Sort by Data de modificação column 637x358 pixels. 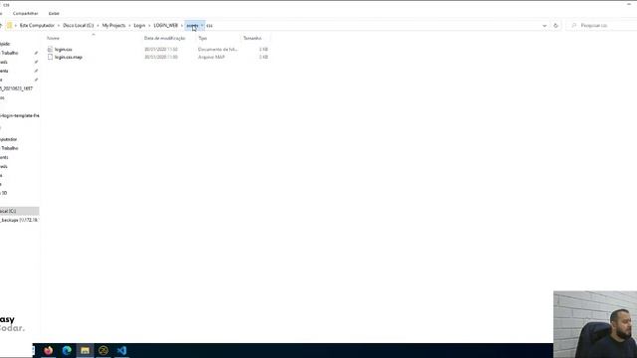[164, 38]
